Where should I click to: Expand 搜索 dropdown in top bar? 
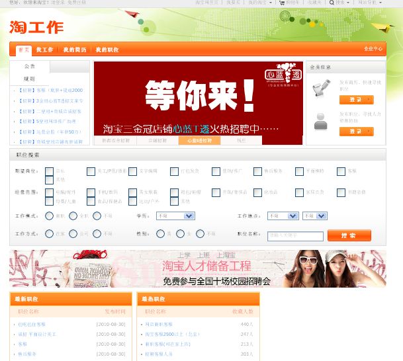click(342, 3)
